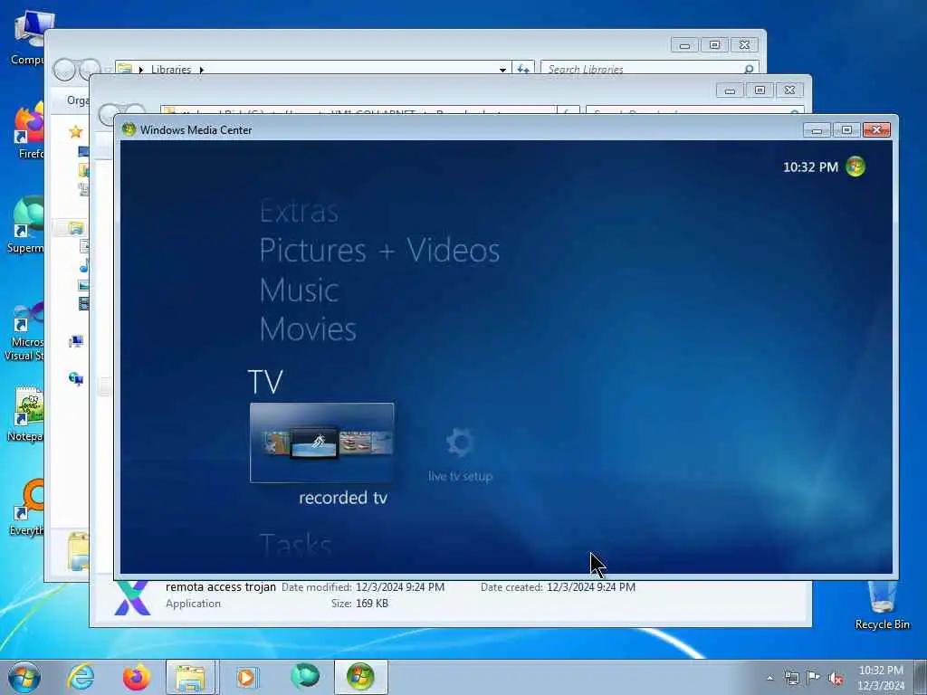Click the Favorites star in Libraries window
Screen dimensions: 927x695
tap(76, 131)
